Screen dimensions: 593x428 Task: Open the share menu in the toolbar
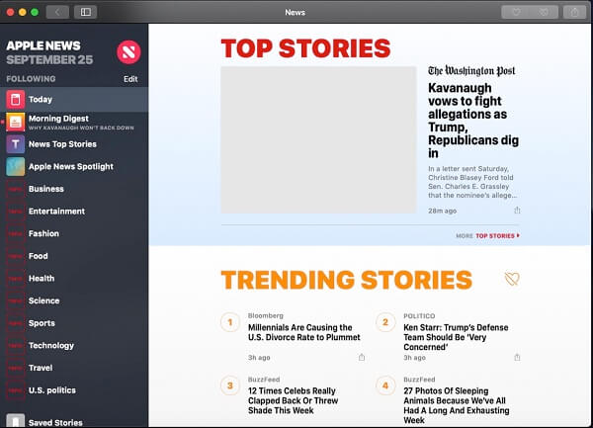(x=576, y=12)
